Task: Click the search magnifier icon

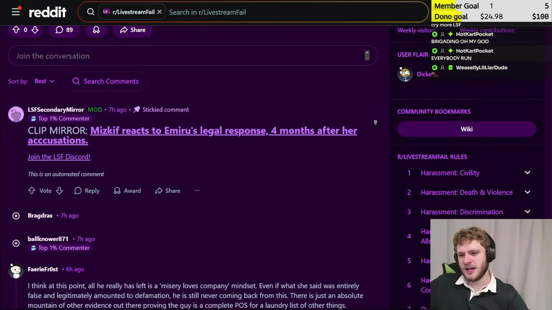Action: click(91, 12)
